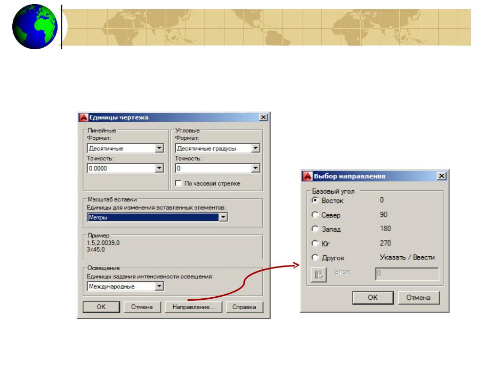Open the Направление... dialog button
This screenshot has height=369, width=492.
click(x=194, y=307)
